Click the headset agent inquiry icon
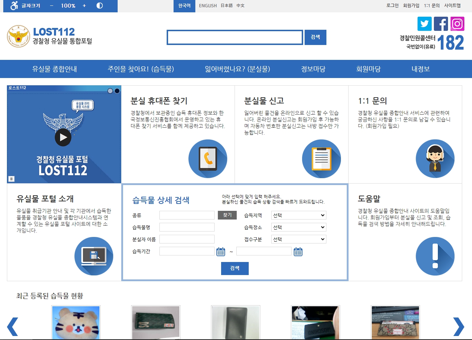Viewport: 472px width, 340px height. (x=435, y=159)
